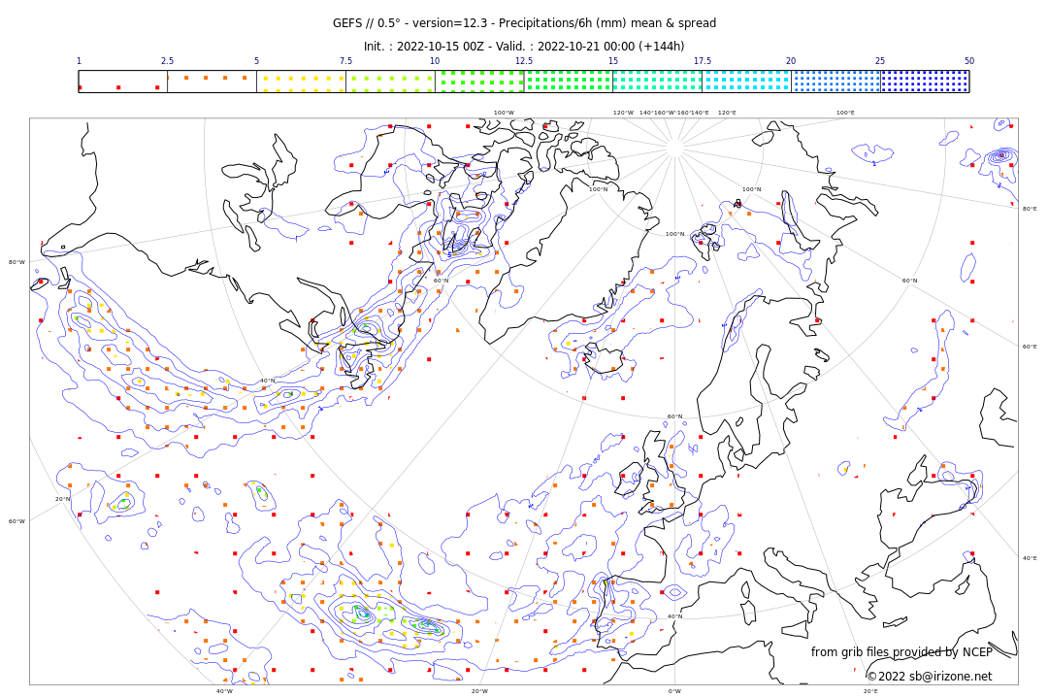Click the 100°E label above the map

click(x=845, y=113)
